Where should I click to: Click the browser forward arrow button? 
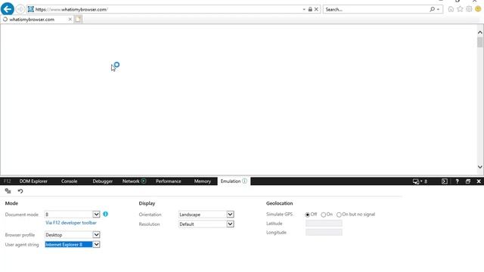20,9
